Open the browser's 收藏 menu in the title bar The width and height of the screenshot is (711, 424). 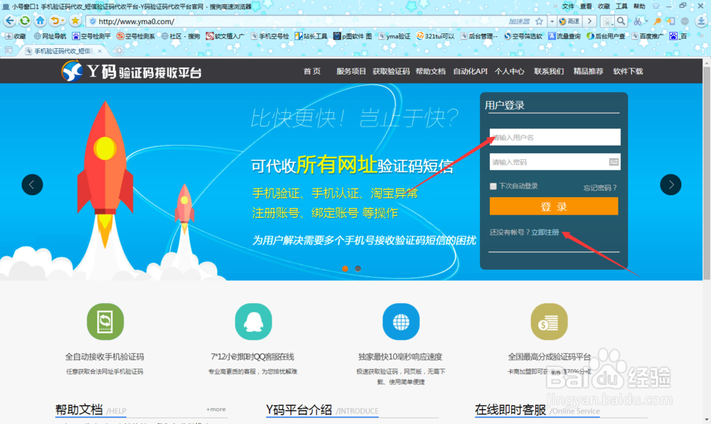coord(604,6)
